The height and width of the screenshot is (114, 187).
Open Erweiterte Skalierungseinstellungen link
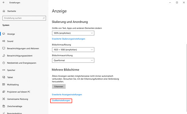click(x=69, y=39)
